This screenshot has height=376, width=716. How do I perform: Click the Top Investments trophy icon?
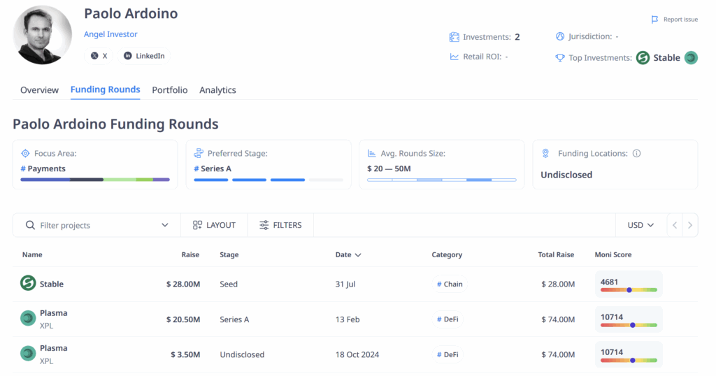pyautogui.click(x=560, y=58)
